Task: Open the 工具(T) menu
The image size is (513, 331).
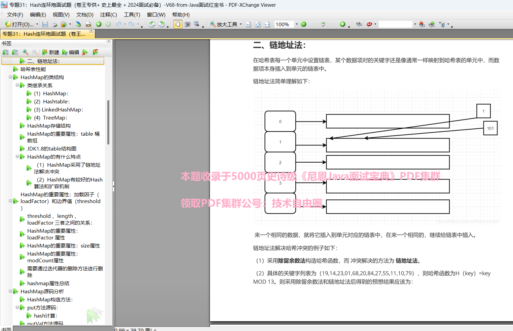Action: (x=132, y=15)
